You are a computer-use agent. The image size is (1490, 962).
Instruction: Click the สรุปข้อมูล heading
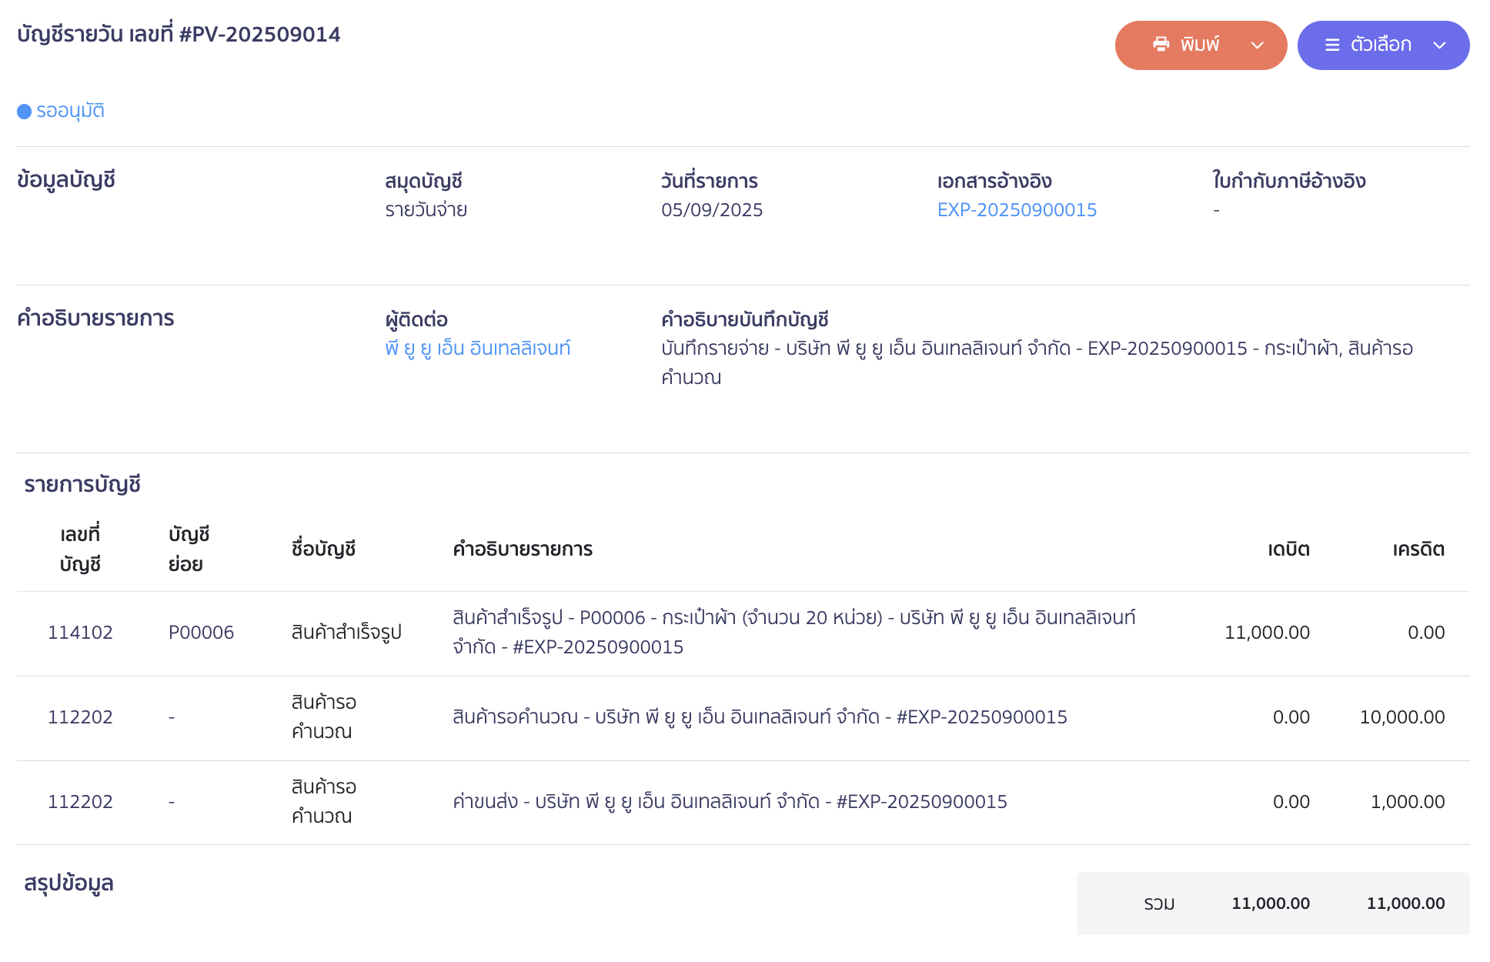coord(68,884)
